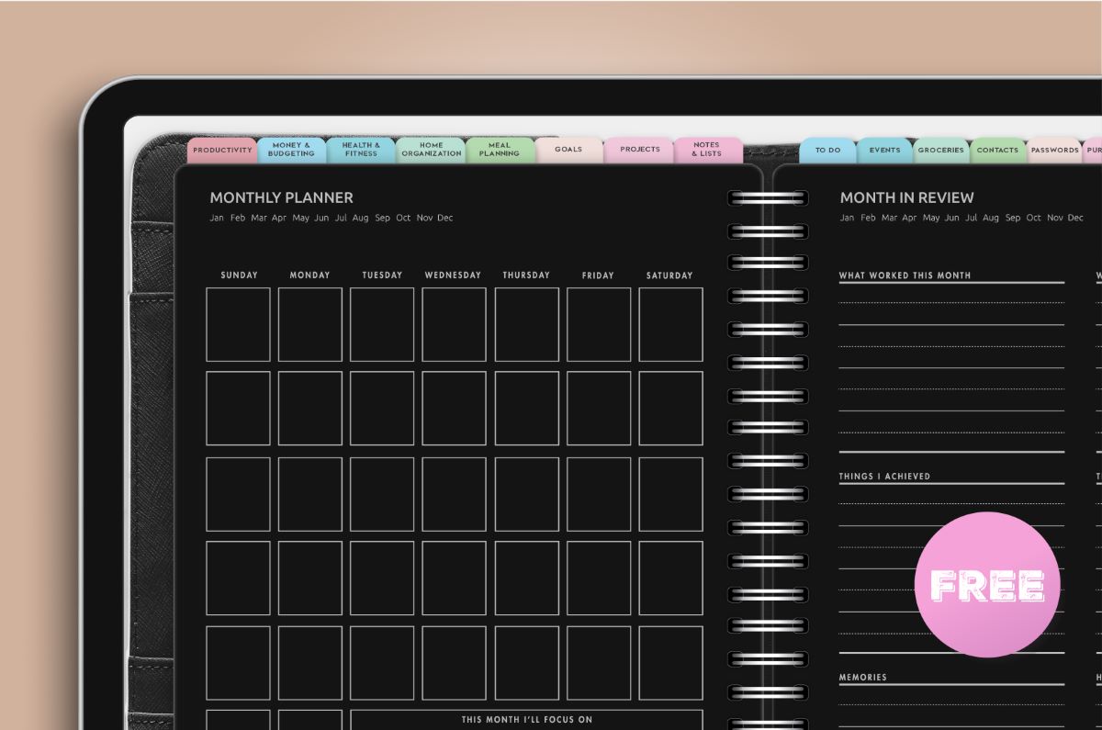Image resolution: width=1102 pixels, height=730 pixels.
Task: Open the Events tab
Action: (x=884, y=151)
